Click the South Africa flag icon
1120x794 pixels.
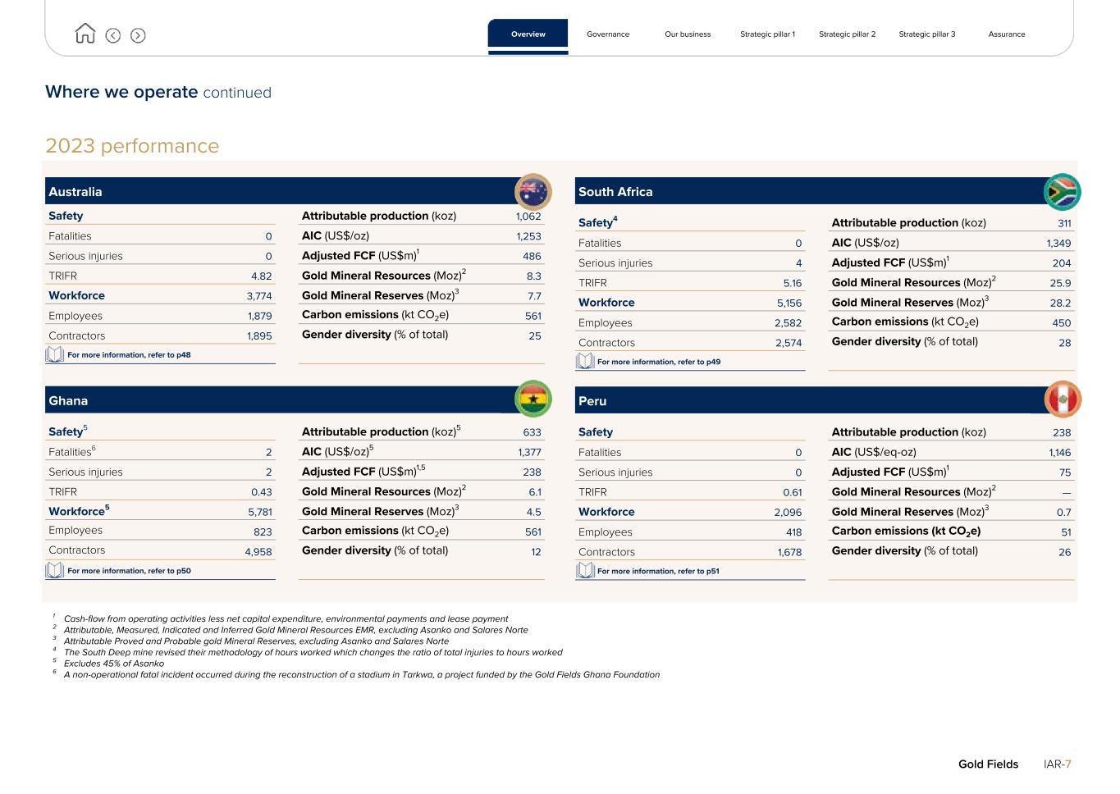(1062, 192)
